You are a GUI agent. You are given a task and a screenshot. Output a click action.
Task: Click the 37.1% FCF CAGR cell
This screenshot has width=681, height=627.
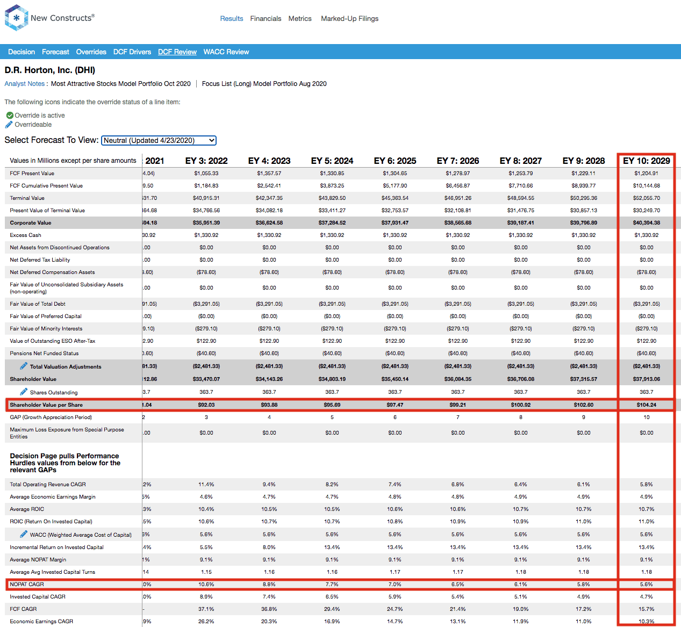(206, 609)
